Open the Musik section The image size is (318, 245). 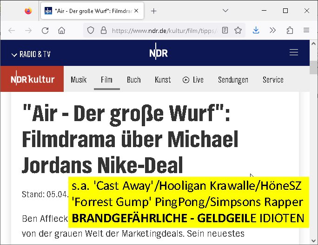(x=79, y=80)
